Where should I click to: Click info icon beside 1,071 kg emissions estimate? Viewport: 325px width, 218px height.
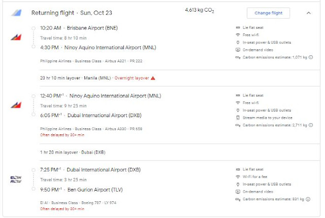click(310, 57)
